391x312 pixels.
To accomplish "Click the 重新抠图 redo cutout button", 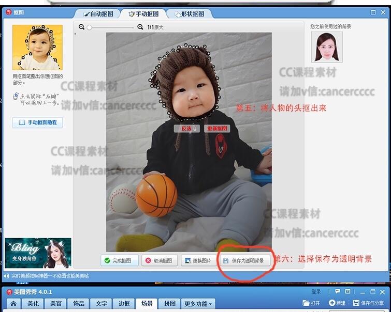I will click(217, 129).
